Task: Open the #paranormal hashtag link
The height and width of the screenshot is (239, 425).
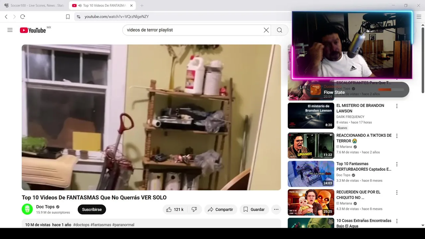Action: click(123, 225)
